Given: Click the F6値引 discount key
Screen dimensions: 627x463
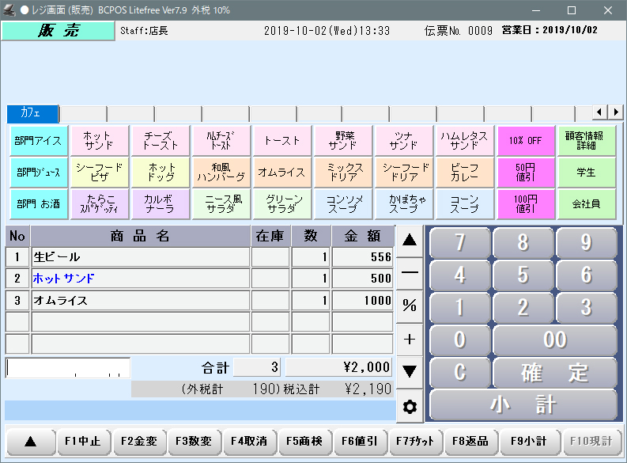Looking at the screenshot, I should (360, 442).
